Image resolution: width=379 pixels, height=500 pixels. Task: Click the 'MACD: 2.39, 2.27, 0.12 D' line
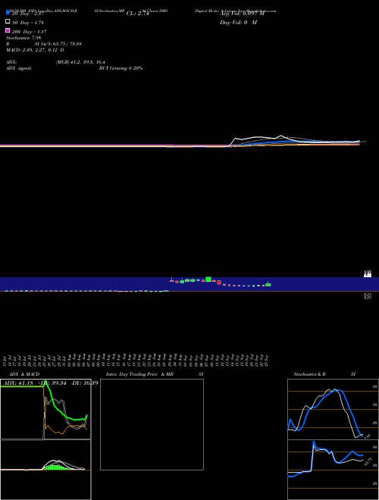(x=35, y=50)
